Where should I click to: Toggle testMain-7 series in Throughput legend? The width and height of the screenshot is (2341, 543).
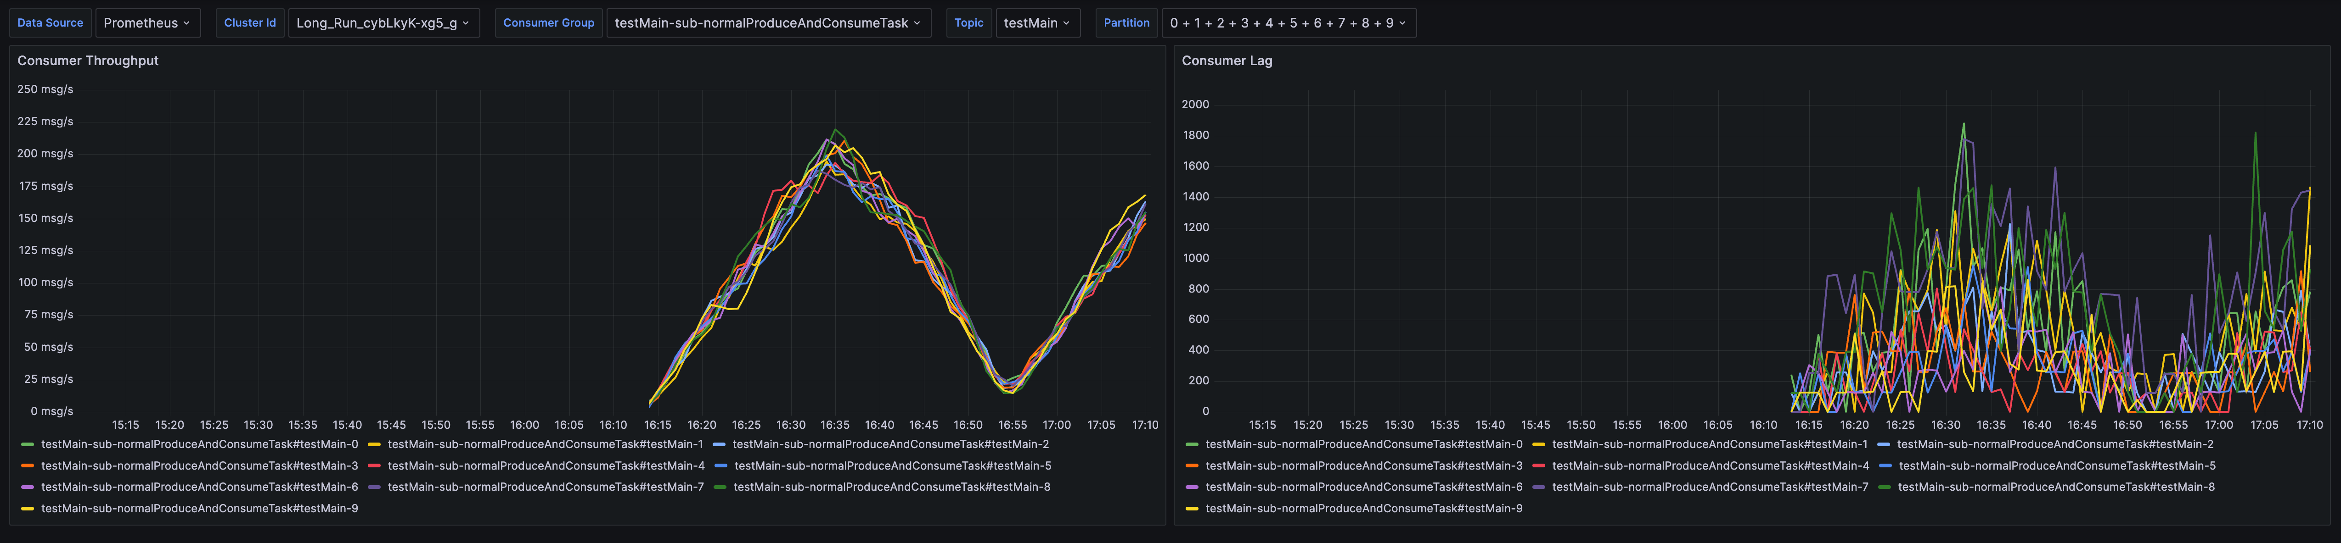click(x=545, y=487)
